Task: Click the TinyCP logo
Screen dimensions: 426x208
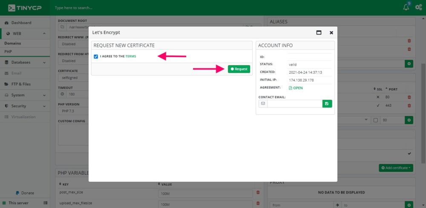Action: click(x=25, y=8)
